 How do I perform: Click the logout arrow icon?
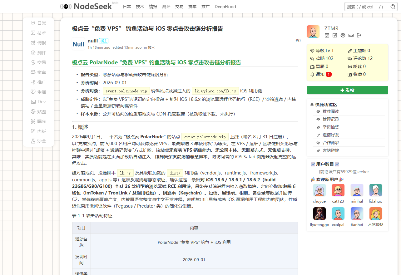(359, 35)
